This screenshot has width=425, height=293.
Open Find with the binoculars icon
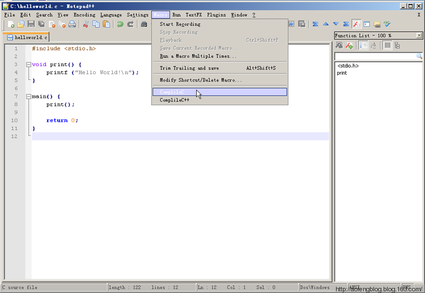(x=144, y=24)
